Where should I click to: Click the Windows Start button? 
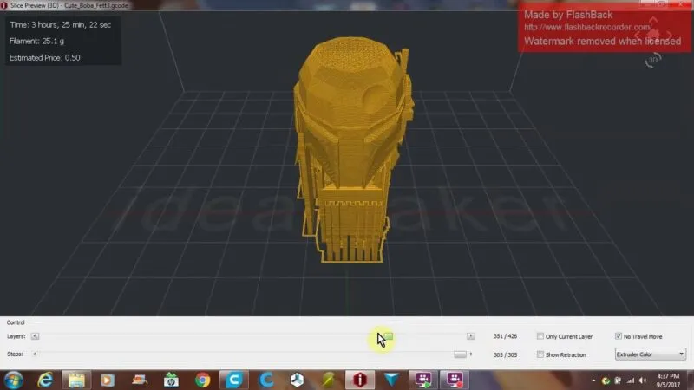pos(14,379)
